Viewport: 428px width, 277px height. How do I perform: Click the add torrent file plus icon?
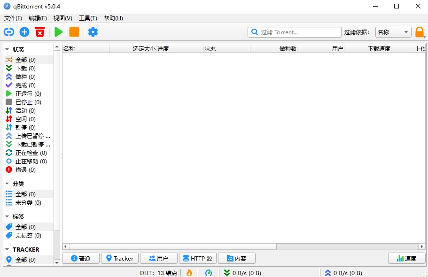(x=24, y=32)
